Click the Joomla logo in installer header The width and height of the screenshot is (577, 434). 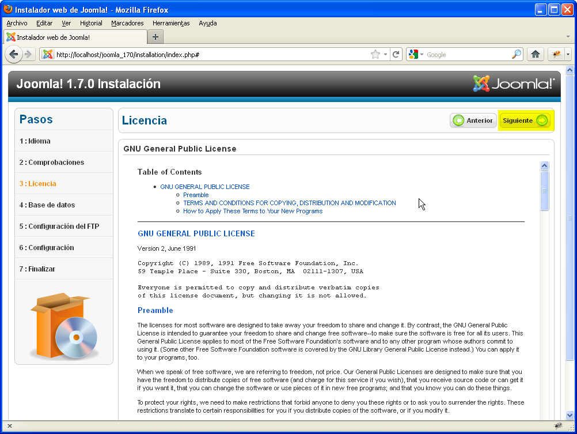514,84
